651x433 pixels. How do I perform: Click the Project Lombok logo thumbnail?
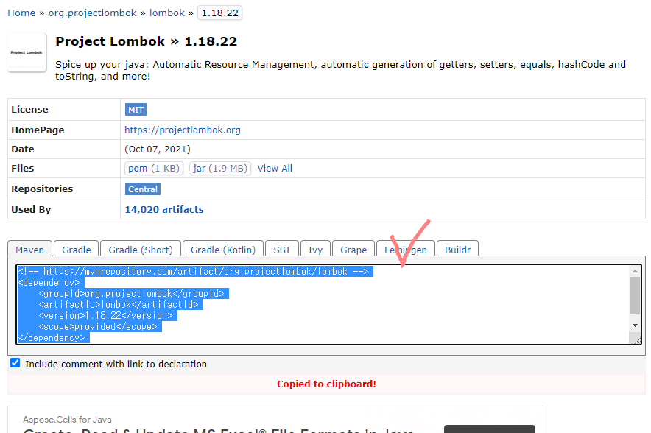pos(27,53)
